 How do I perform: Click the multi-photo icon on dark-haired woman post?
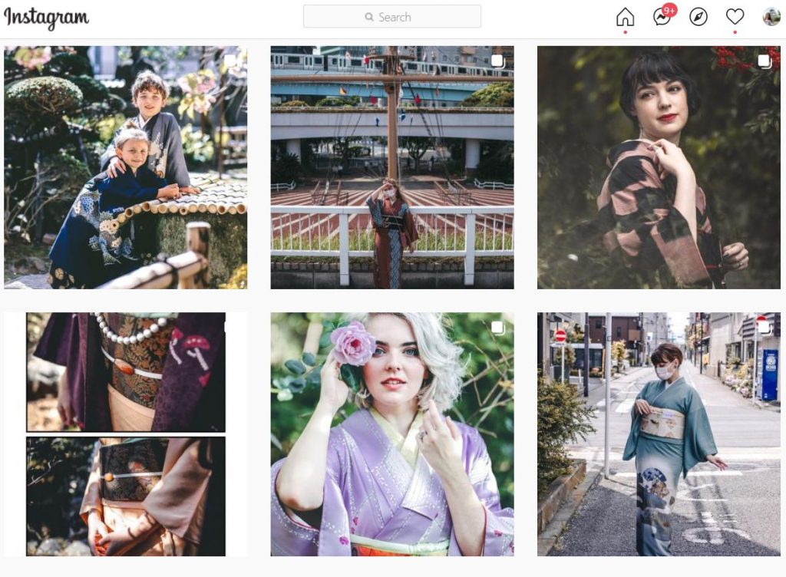pyautogui.click(x=764, y=61)
